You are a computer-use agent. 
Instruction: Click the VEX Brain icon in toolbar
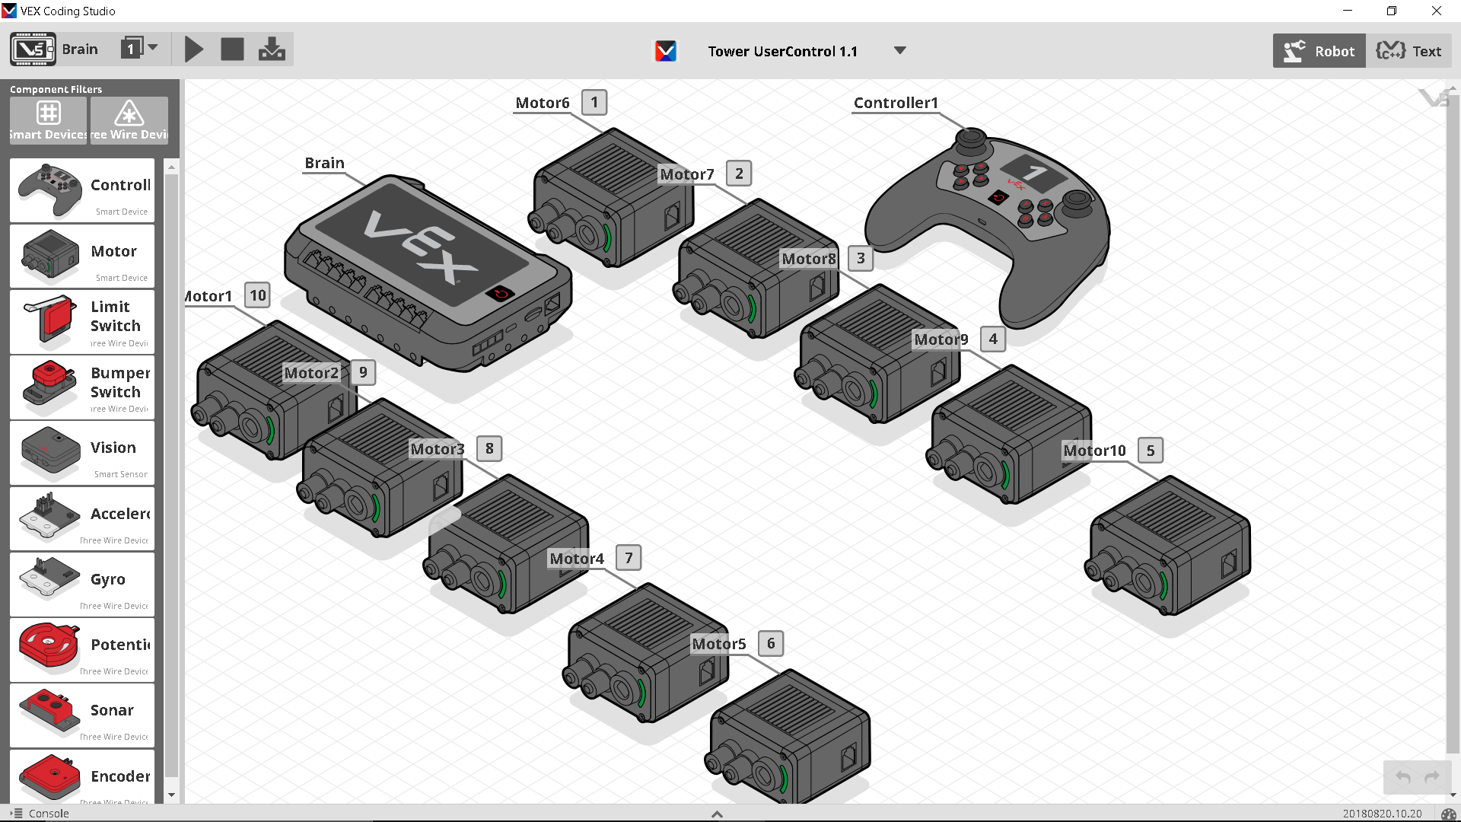coord(33,49)
